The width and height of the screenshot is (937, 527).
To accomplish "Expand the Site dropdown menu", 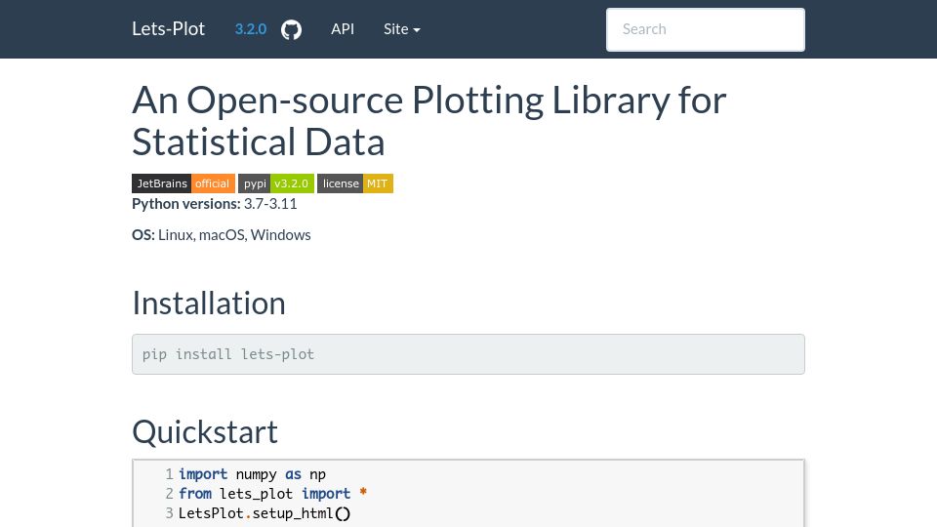I will pyautogui.click(x=401, y=28).
